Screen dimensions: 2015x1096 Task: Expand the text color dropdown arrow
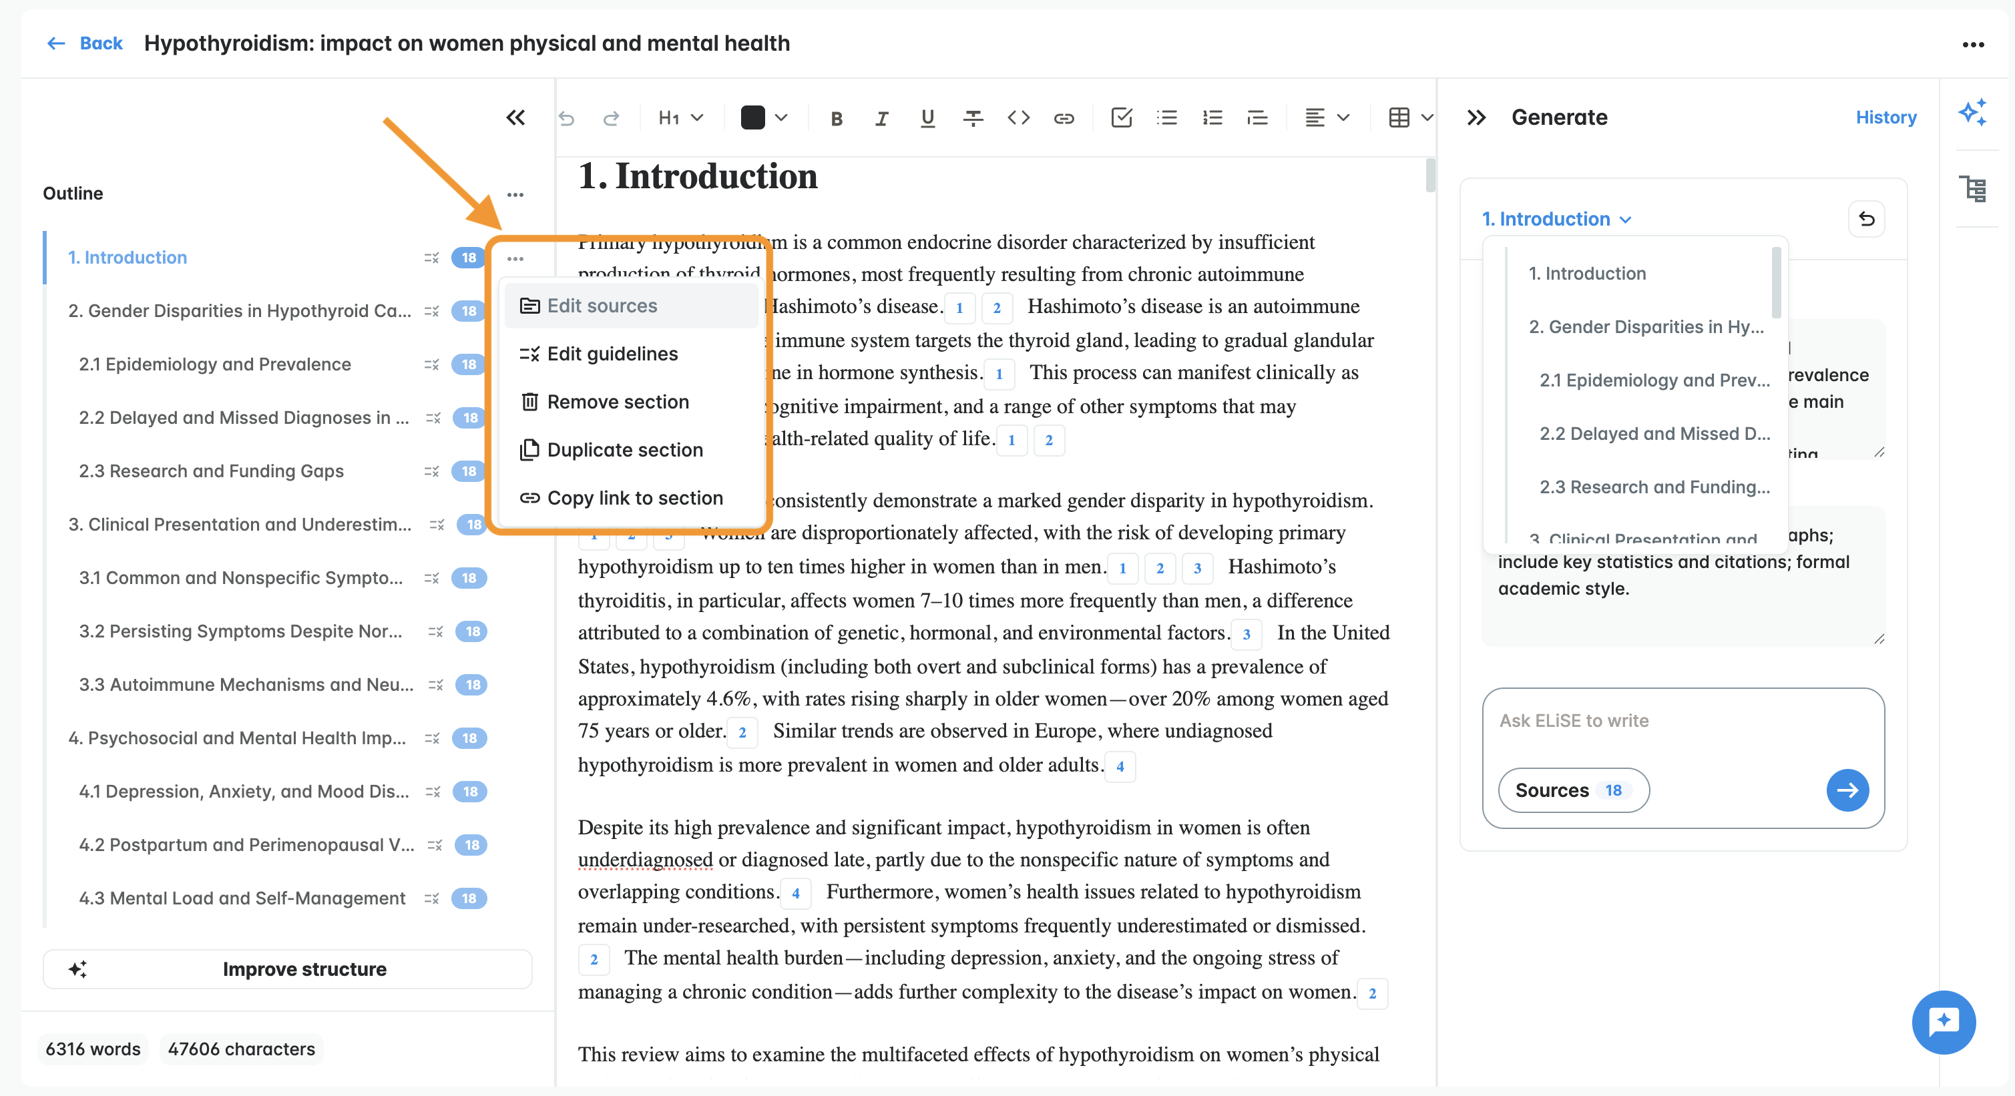[780, 118]
